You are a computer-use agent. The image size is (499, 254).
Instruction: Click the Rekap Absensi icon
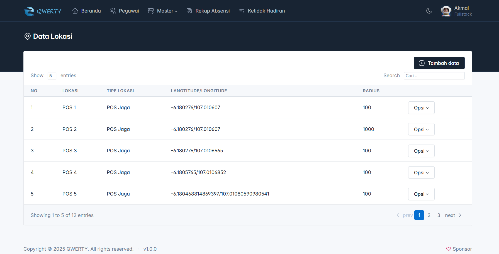[189, 11]
